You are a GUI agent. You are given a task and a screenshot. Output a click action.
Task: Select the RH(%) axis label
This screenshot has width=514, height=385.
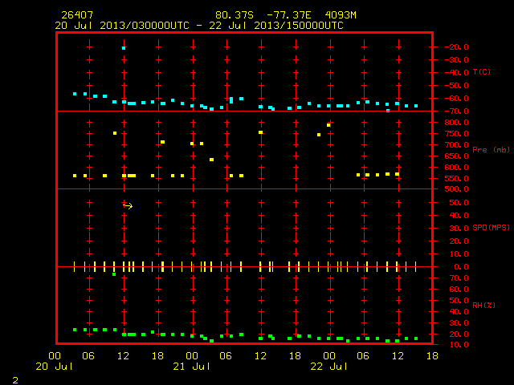click(x=483, y=305)
